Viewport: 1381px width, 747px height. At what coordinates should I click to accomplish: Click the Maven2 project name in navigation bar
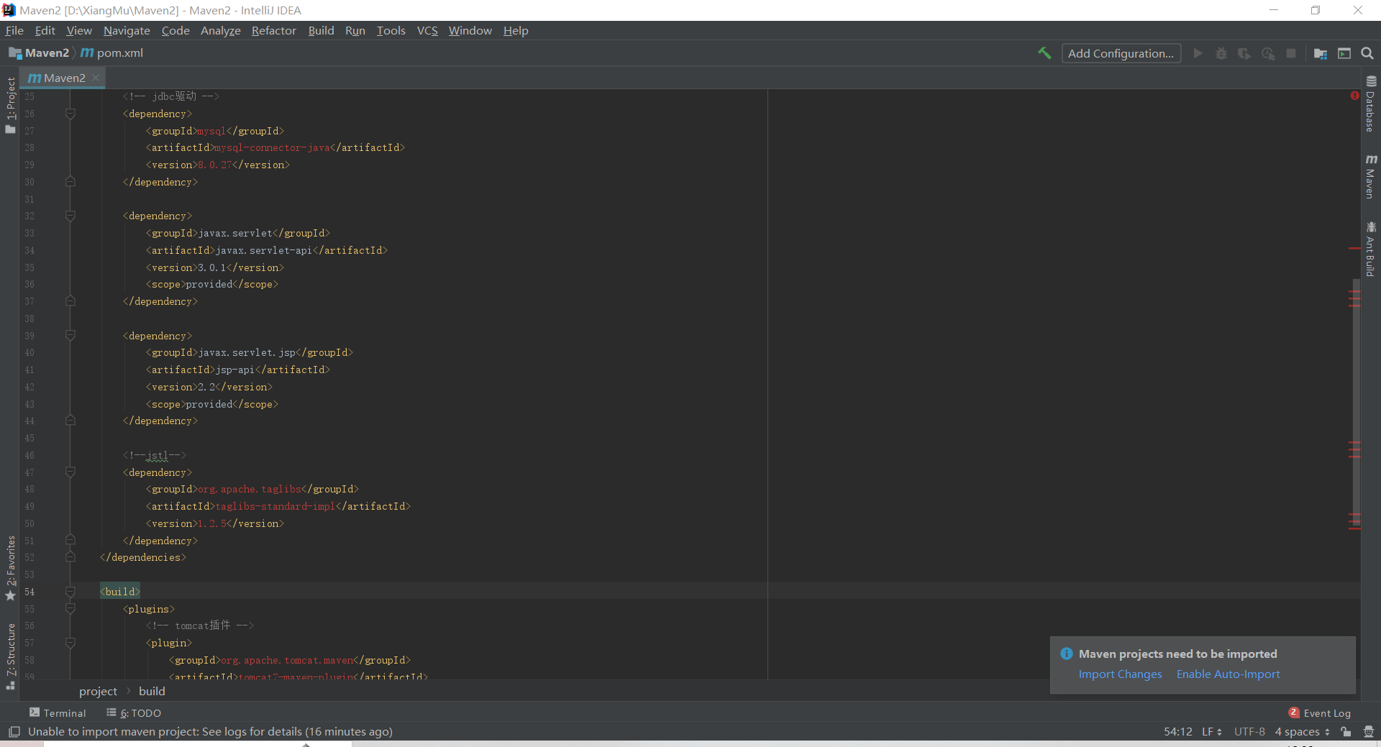(x=47, y=53)
